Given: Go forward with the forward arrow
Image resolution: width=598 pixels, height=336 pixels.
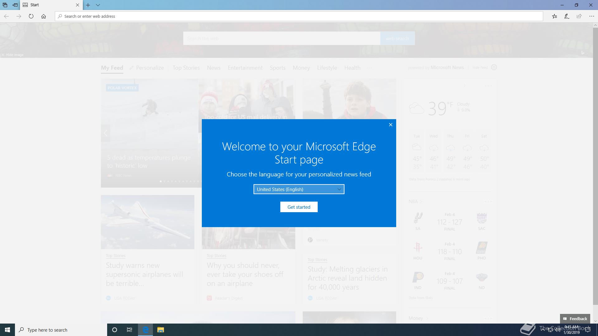Looking at the screenshot, I should [x=19, y=16].
